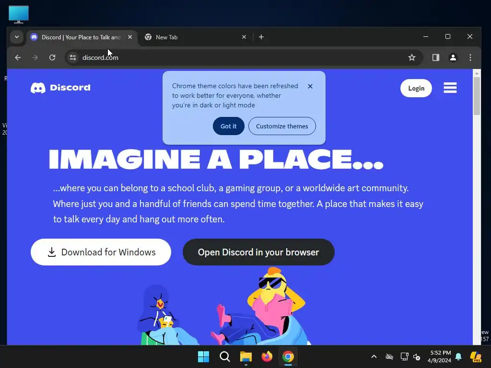Click Open Discord in your browser
491x368 pixels.
[x=258, y=252]
